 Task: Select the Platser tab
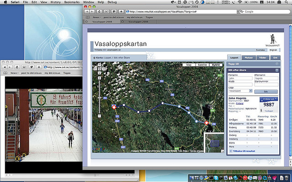coord(249,58)
